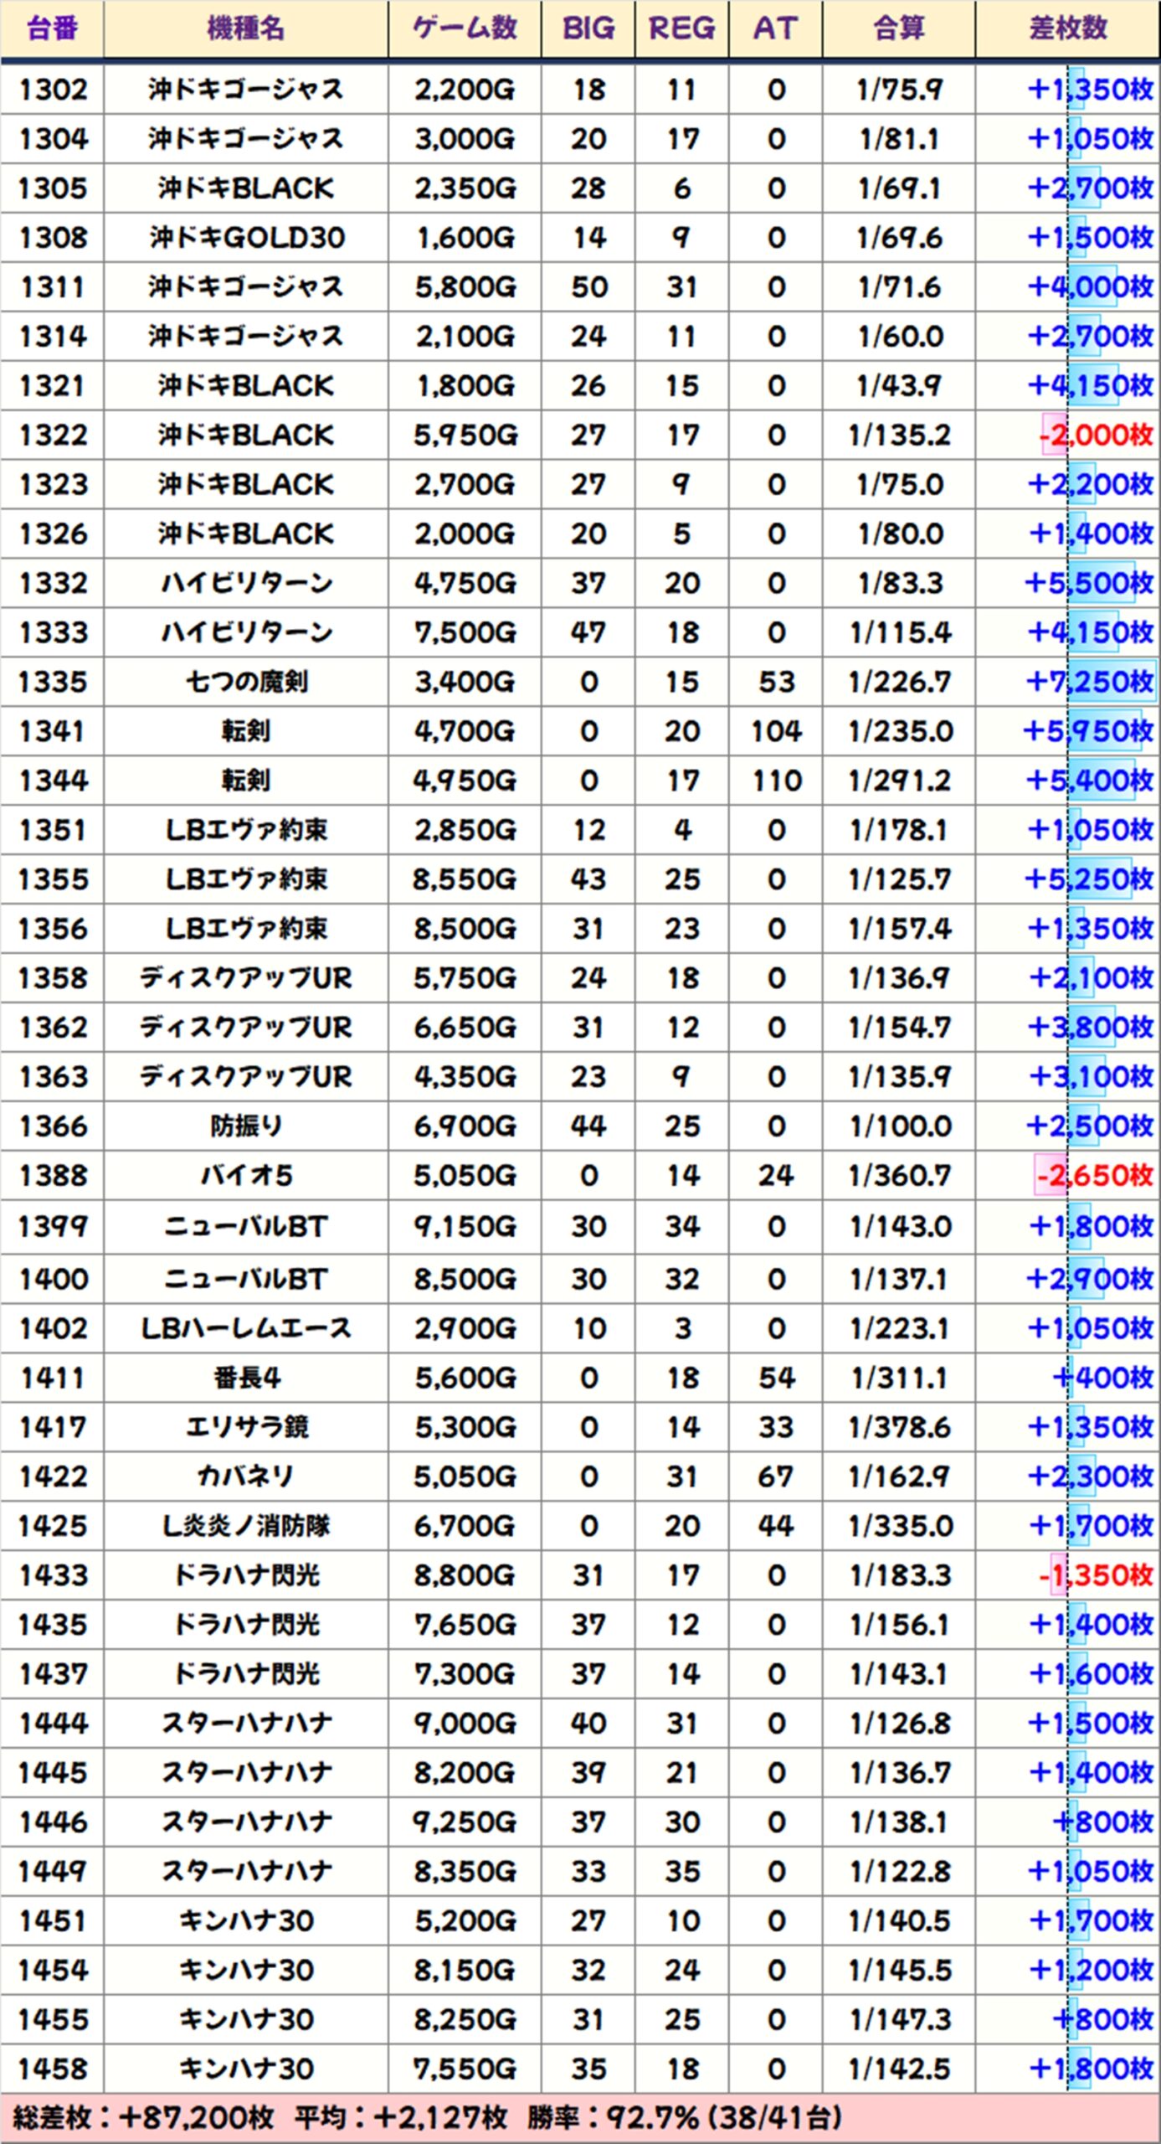1161x2144 pixels.
Task: Click 1/80.0 rate in row 1326
Action: coord(900,534)
